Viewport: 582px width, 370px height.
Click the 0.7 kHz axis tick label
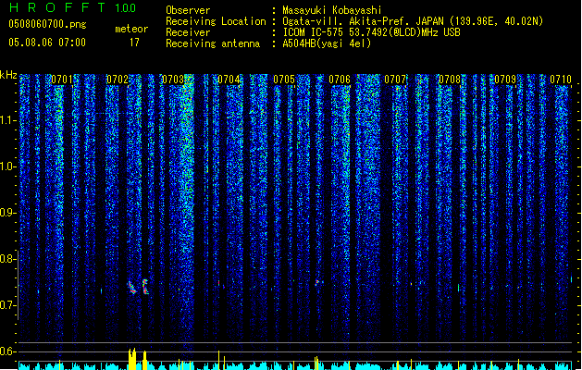7,305
